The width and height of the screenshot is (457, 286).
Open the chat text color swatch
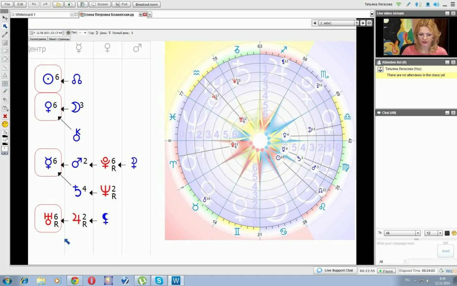tap(447, 233)
